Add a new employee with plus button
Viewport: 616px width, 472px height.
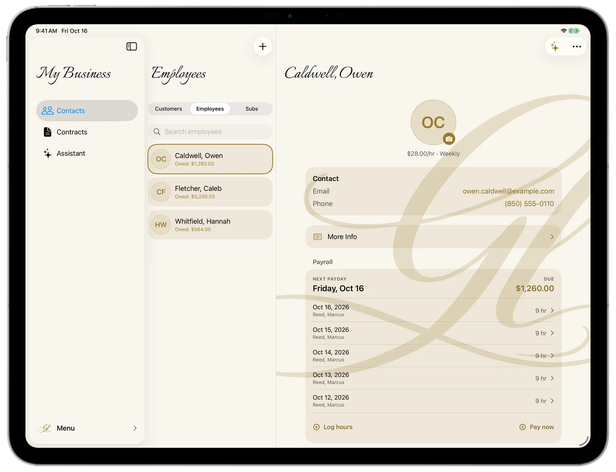[x=263, y=47]
